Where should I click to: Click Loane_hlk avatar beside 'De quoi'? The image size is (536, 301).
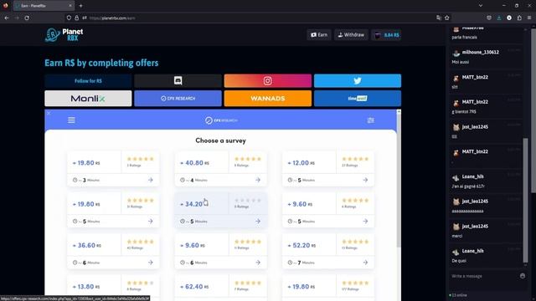click(456, 253)
